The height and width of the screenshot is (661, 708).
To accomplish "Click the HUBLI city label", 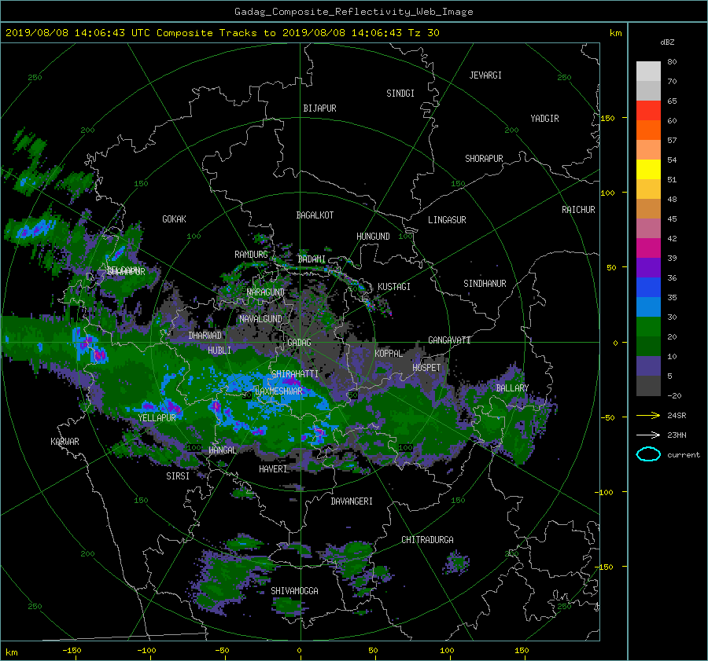I will (219, 350).
